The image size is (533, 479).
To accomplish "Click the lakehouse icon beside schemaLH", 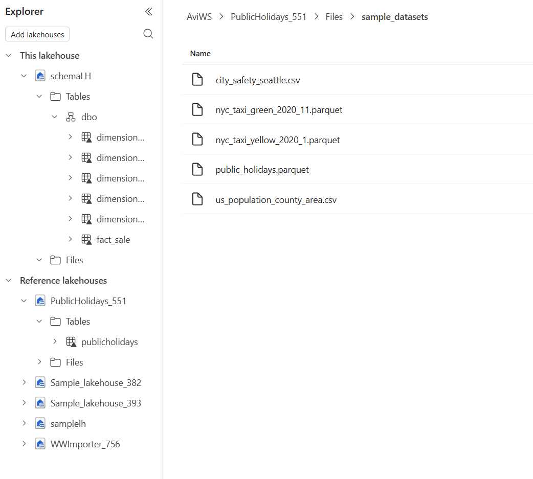I will pyautogui.click(x=40, y=76).
